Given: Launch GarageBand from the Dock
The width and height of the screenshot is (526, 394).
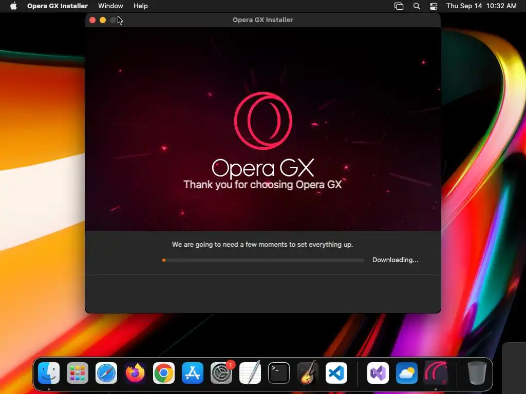Looking at the screenshot, I should click(308, 372).
